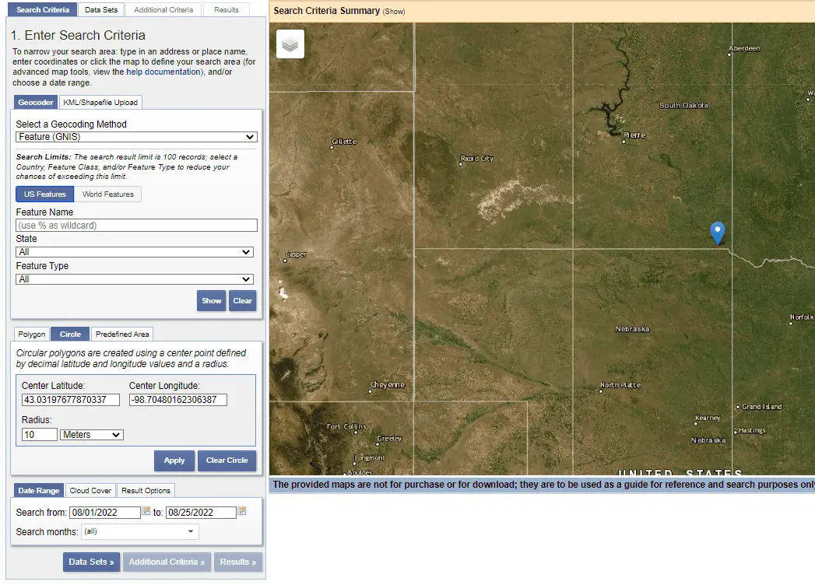Open the Cloud Cover tab
Viewport: 815px width, 585px height.
[x=90, y=490]
